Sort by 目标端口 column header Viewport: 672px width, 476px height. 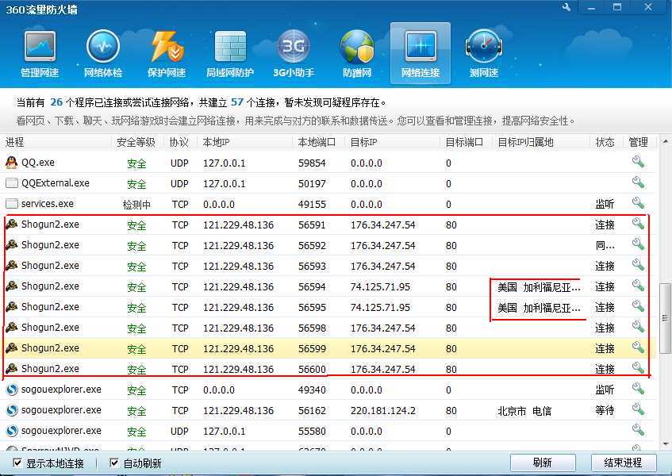tap(465, 142)
